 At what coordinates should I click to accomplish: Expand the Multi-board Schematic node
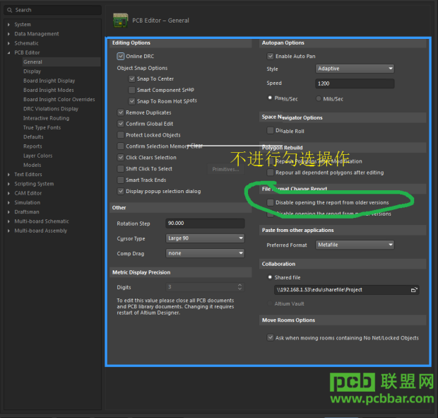pos(8,221)
